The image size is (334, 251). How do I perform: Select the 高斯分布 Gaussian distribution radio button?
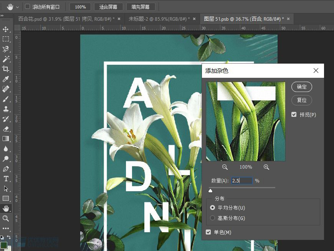pos(213,218)
